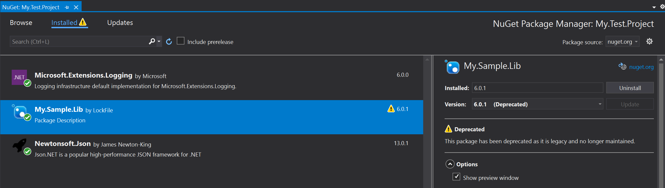This screenshot has width=665, height=188.
Task: Click the Uninstall button
Action: 630,88
